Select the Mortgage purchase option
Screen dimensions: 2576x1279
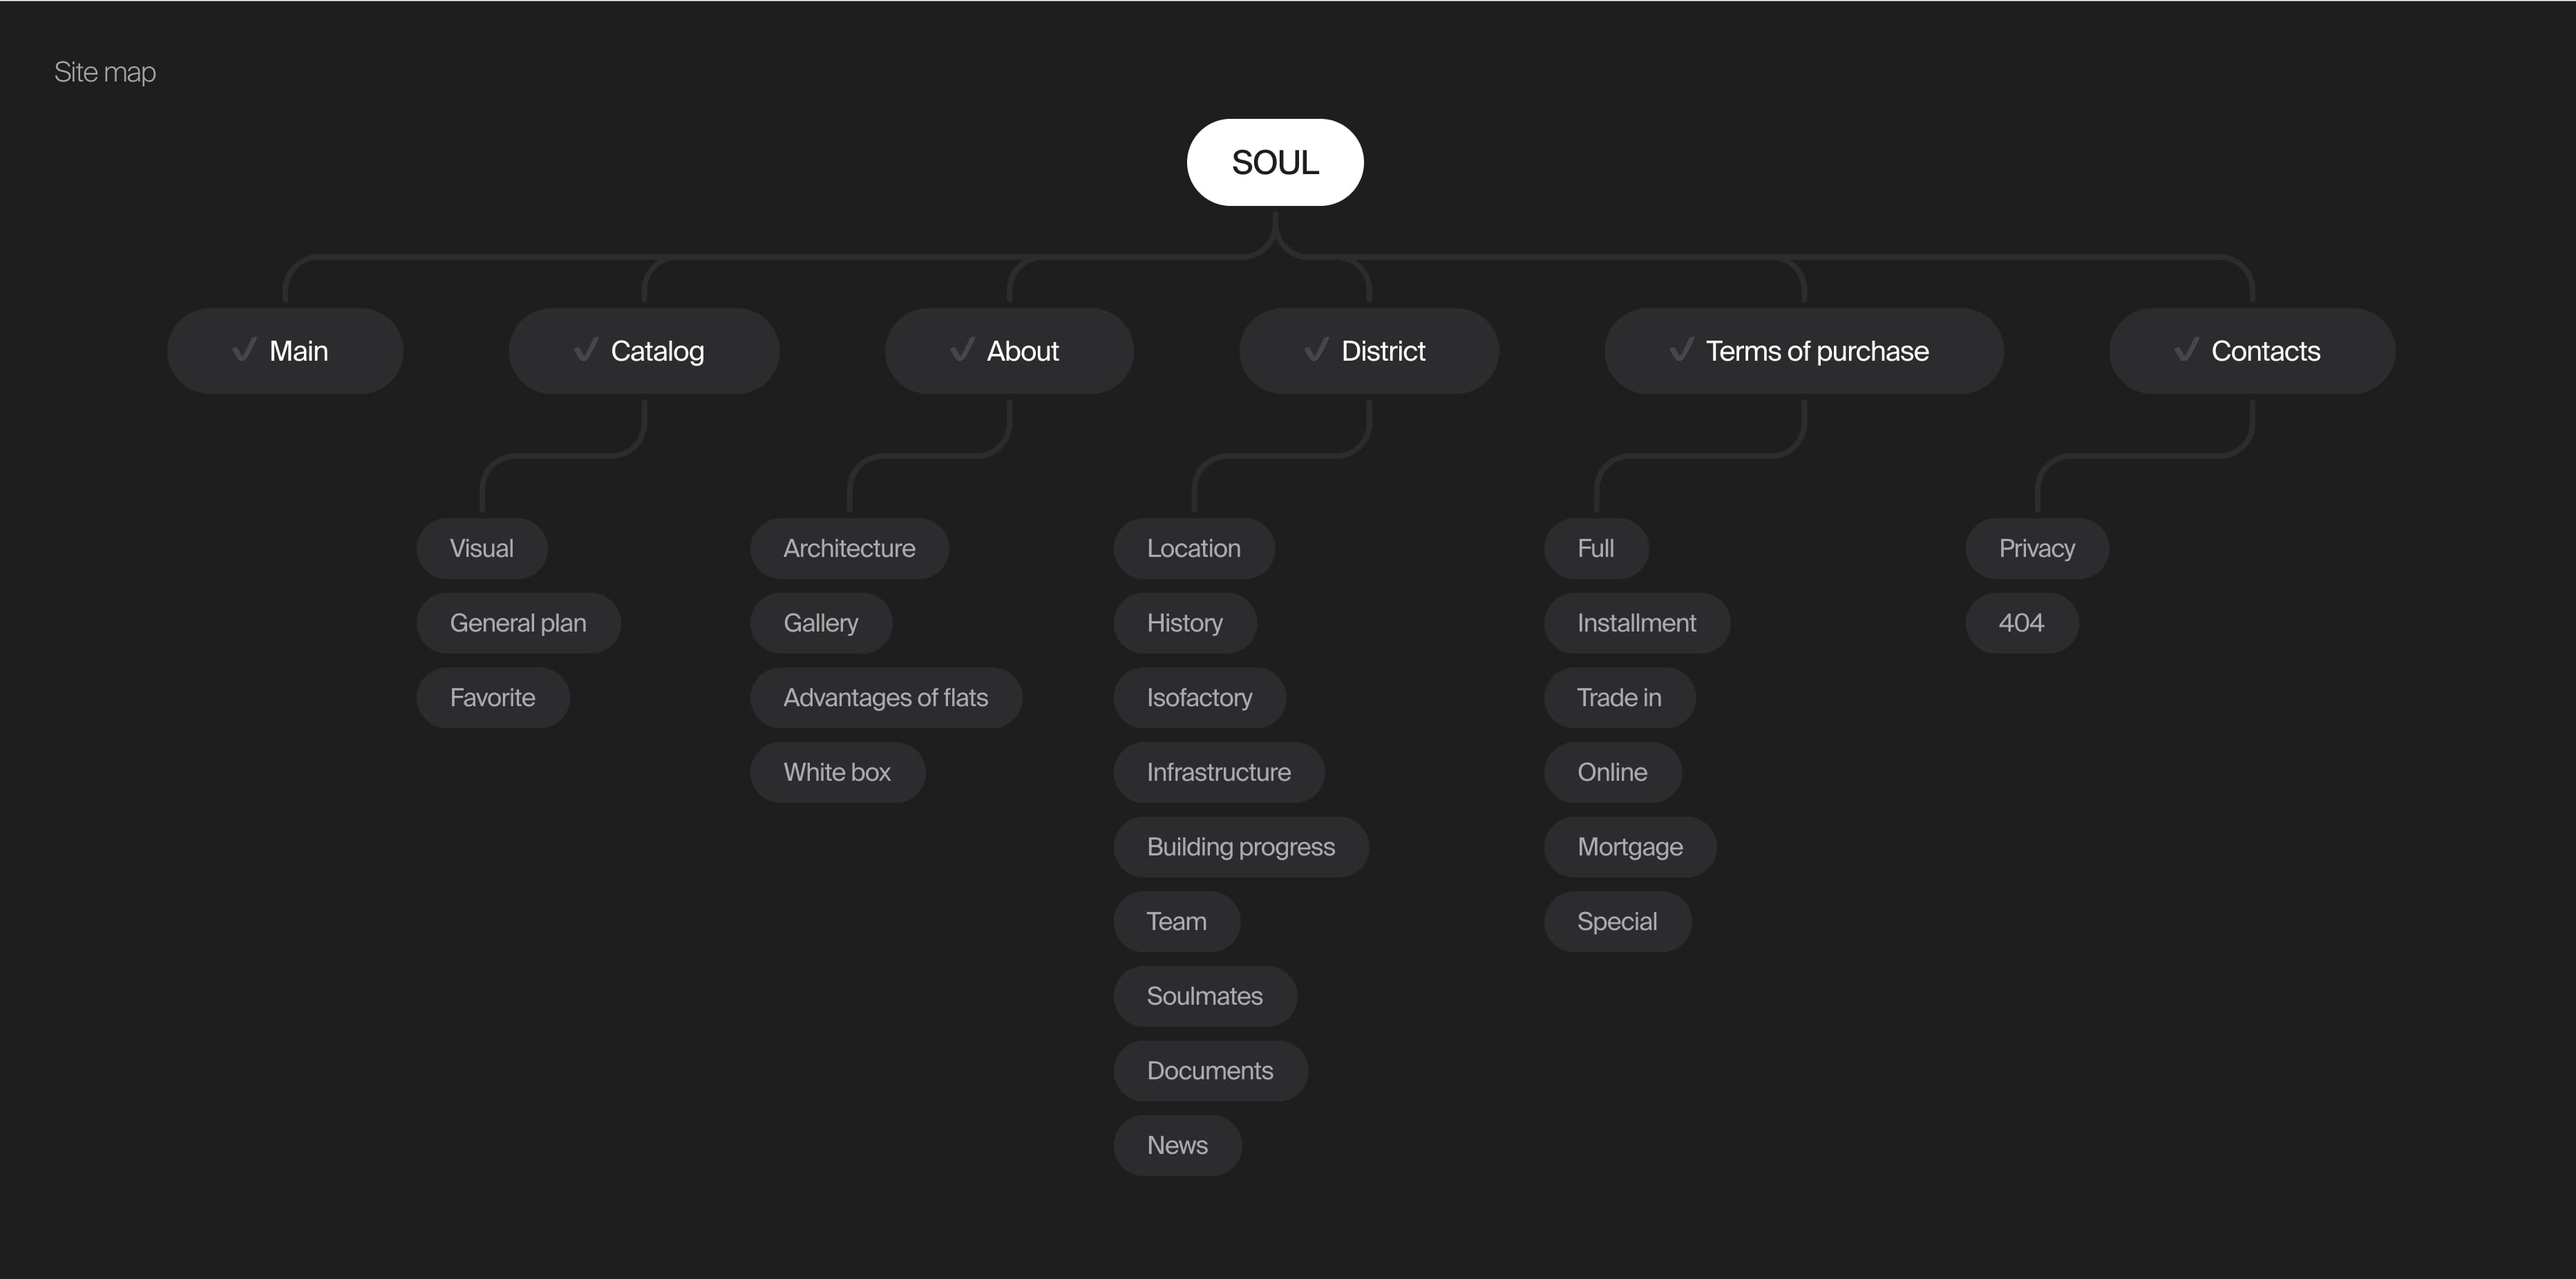[x=1629, y=847]
